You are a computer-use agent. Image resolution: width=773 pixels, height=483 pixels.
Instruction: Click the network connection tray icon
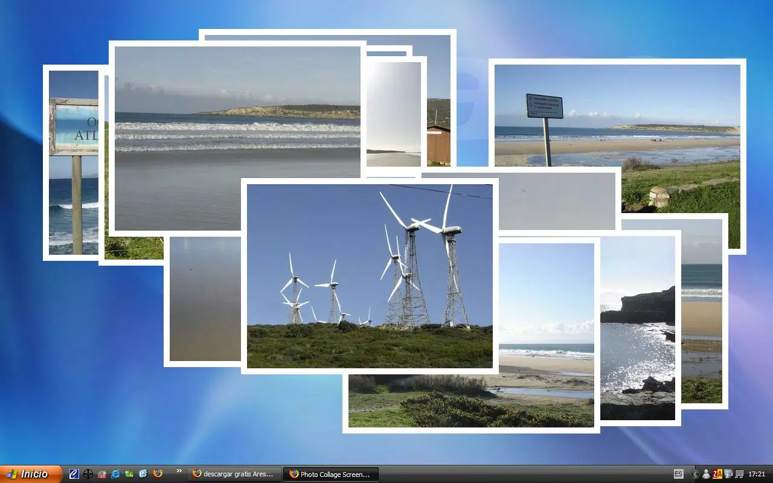(x=739, y=474)
